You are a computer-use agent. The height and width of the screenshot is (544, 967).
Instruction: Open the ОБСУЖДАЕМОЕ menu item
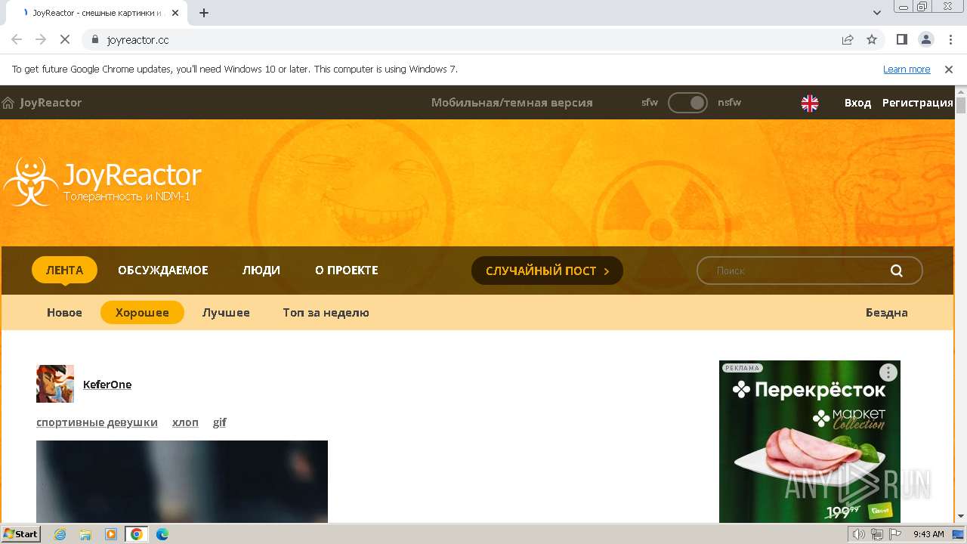click(x=162, y=270)
